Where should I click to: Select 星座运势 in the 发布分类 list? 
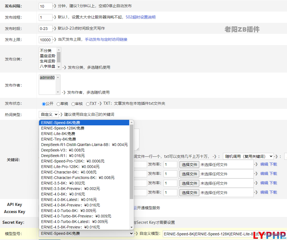tap(48, 56)
